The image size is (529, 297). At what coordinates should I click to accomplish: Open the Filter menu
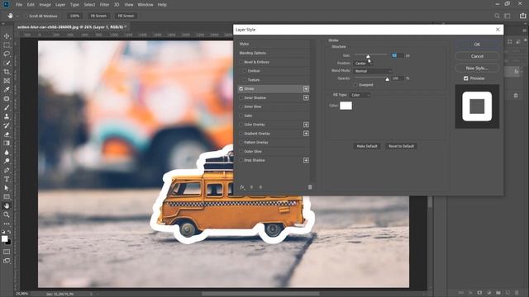click(x=104, y=5)
